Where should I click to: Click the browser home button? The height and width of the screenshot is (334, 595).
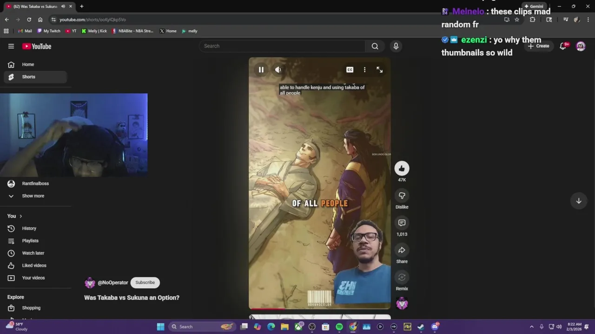(x=40, y=19)
